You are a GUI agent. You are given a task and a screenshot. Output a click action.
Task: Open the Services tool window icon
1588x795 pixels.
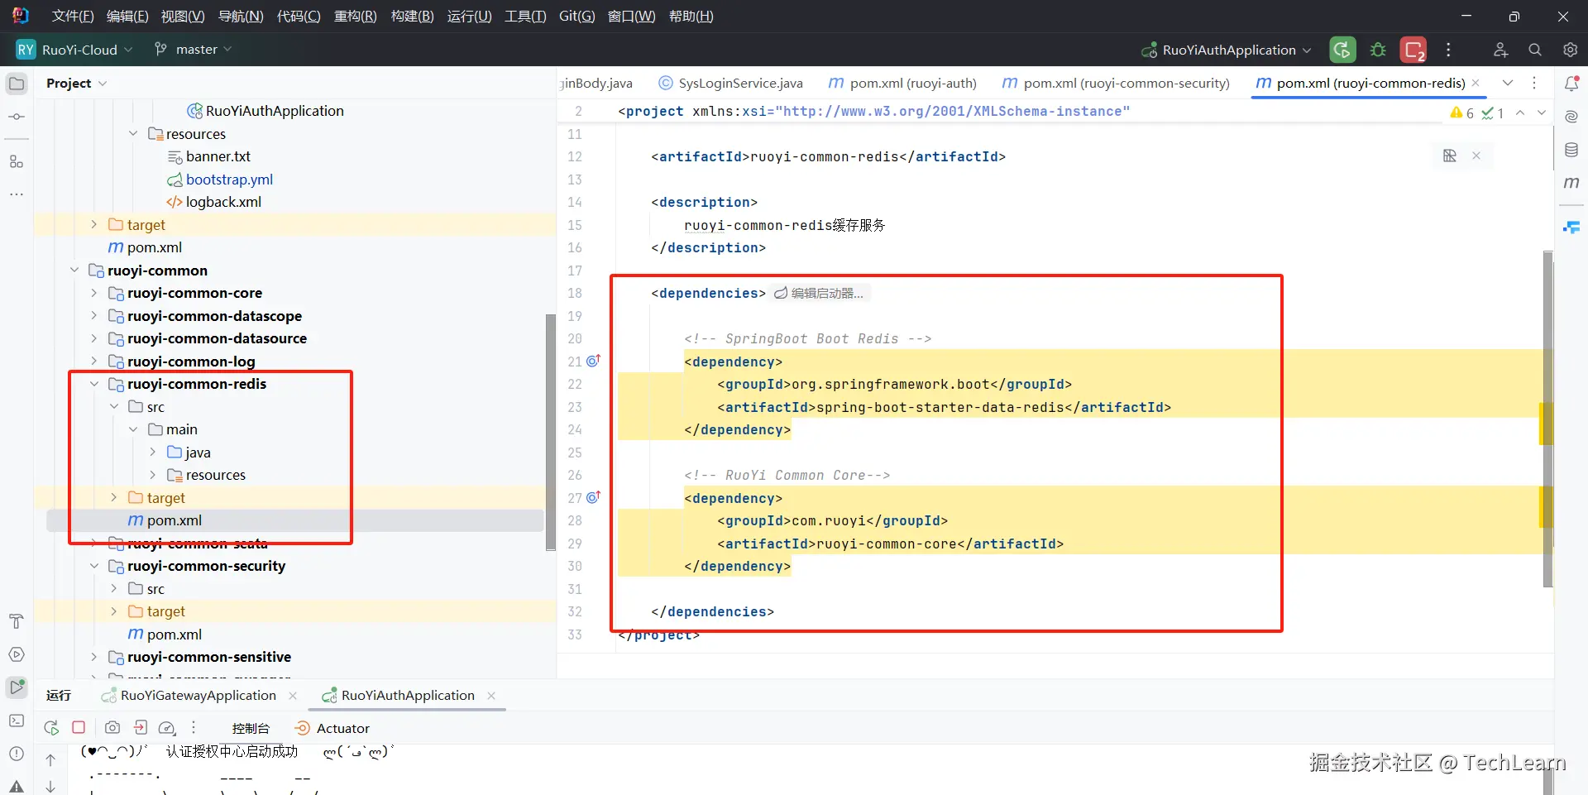click(x=17, y=654)
